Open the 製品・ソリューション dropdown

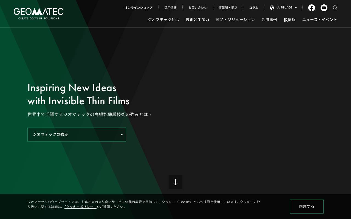click(x=235, y=20)
